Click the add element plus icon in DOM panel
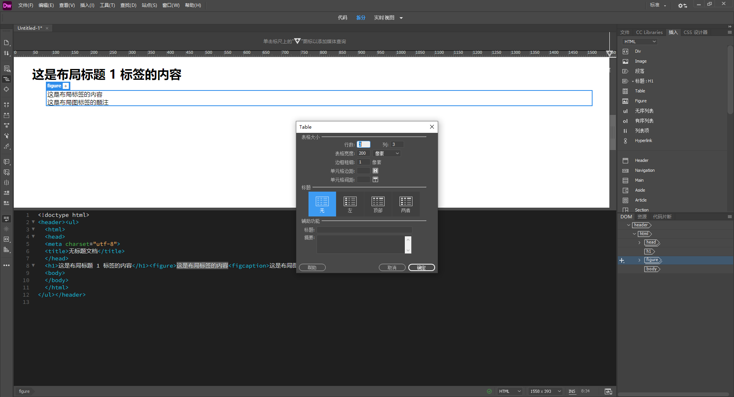The image size is (734, 397). [x=622, y=260]
